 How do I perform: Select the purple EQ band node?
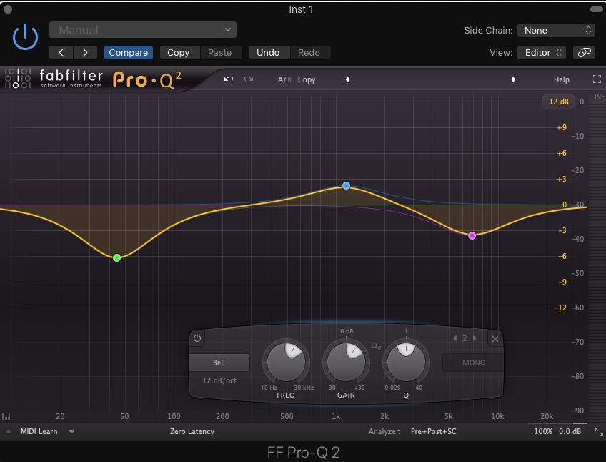[472, 235]
